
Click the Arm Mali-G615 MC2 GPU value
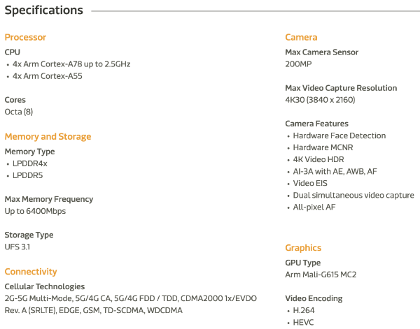pos(321,275)
